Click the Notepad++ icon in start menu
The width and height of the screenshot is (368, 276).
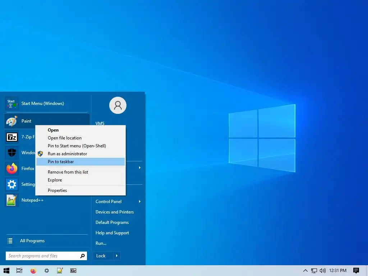[12, 200]
